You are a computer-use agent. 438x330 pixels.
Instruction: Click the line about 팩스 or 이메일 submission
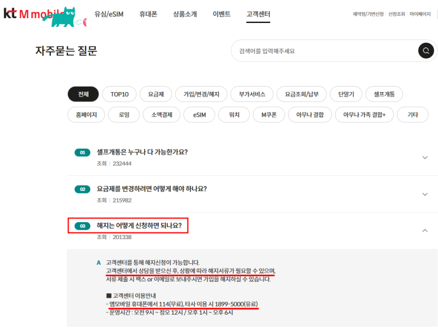tap(188, 279)
